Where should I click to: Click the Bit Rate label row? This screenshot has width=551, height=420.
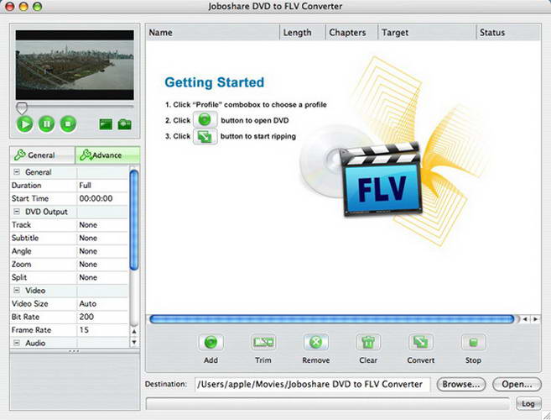pyautogui.click(x=44, y=317)
